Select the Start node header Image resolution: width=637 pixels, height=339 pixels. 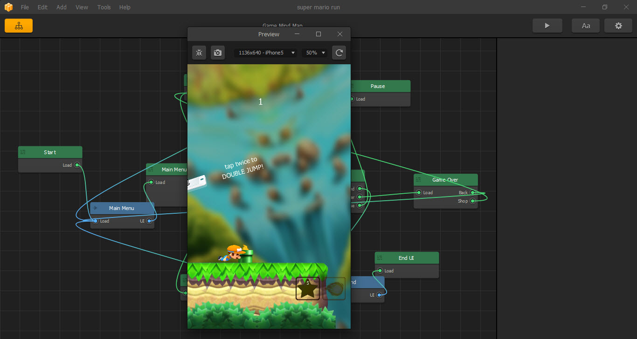click(x=50, y=152)
